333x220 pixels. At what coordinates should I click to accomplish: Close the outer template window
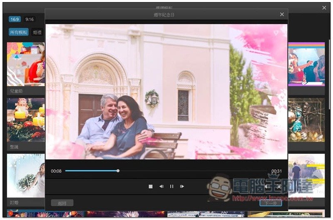324,7
